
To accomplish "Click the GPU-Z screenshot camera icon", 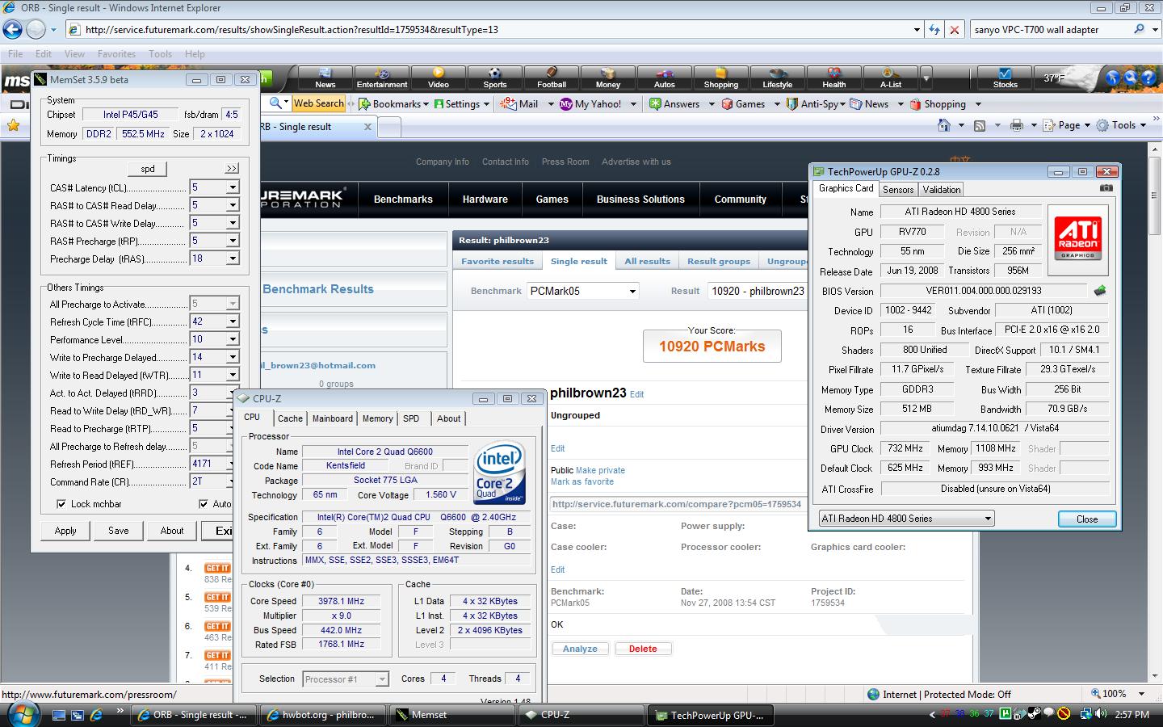I will coord(1106,188).
